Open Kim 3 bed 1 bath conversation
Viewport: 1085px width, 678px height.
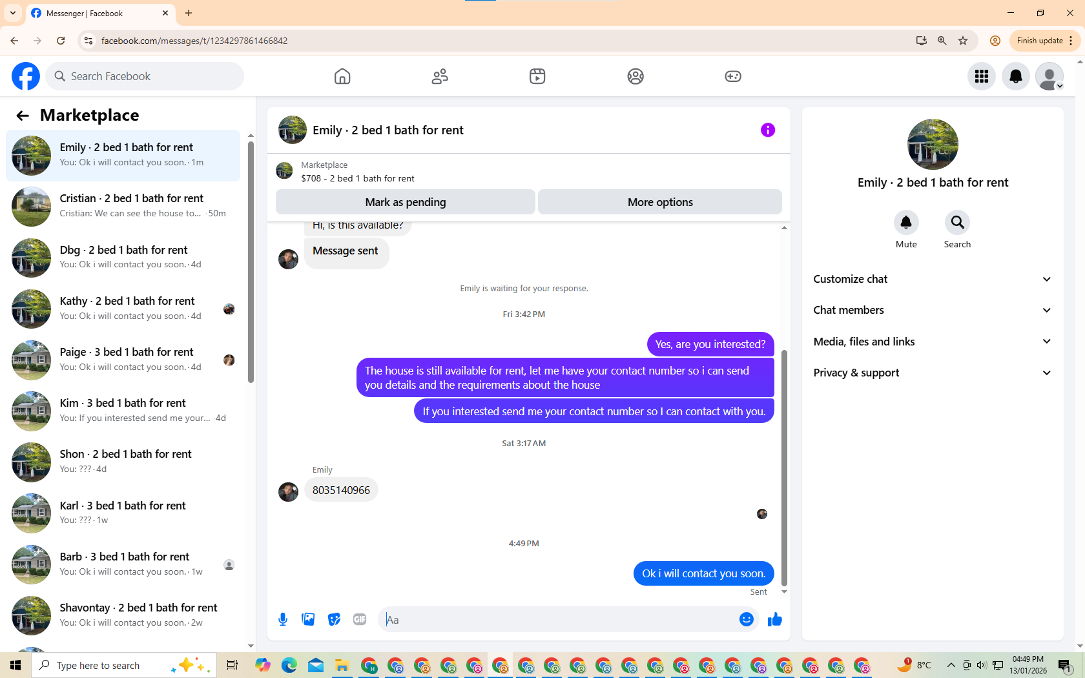123,410
